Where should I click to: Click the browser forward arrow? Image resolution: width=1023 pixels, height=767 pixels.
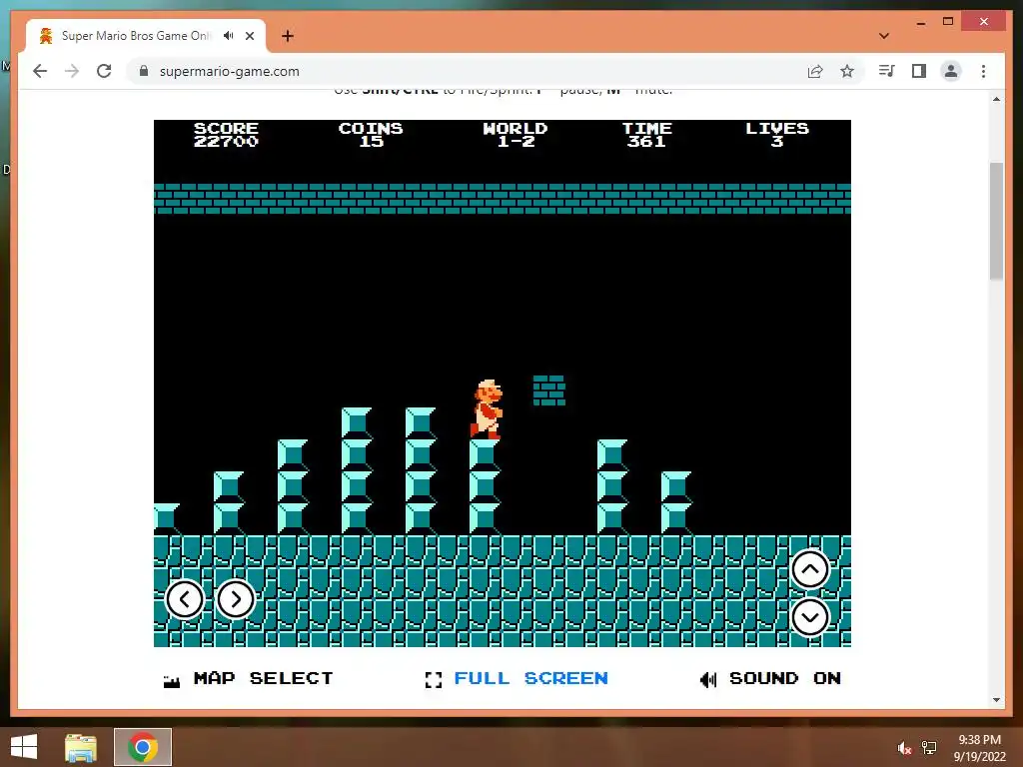[x=72, y=71]
